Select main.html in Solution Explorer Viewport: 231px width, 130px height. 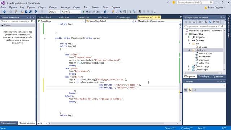[x=204, y=60]
